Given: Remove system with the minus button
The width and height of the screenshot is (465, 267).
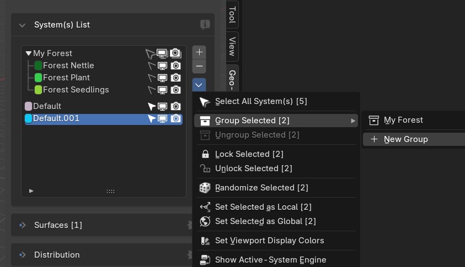Looking at the screenshot, I should click(199, 66).
